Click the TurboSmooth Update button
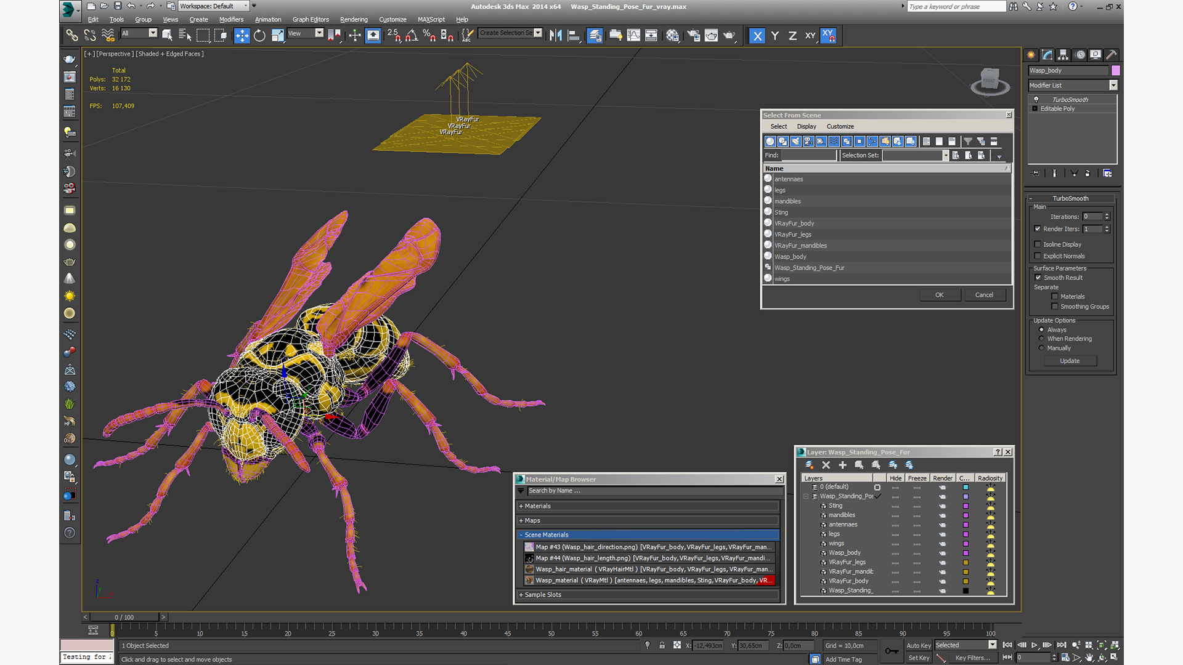The width and height of the screenshot is (1183, 665). pos(1070,361)
